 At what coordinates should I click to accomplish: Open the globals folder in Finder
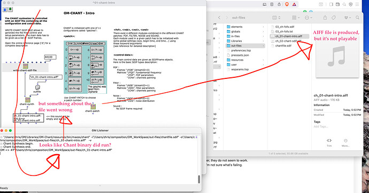coord(235,31)
